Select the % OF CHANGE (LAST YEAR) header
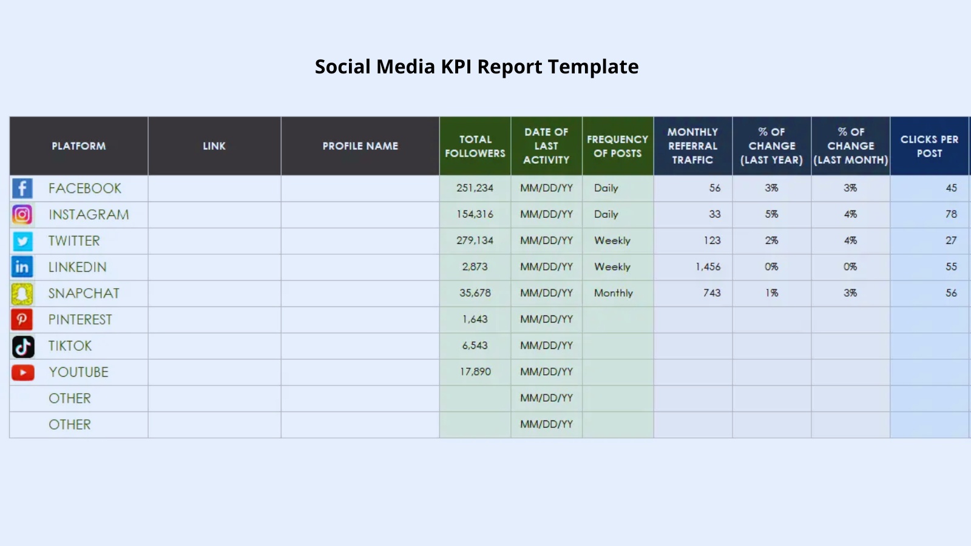This screenshot has width=971, height=546. pyautogui.click(x=772, y=146)
